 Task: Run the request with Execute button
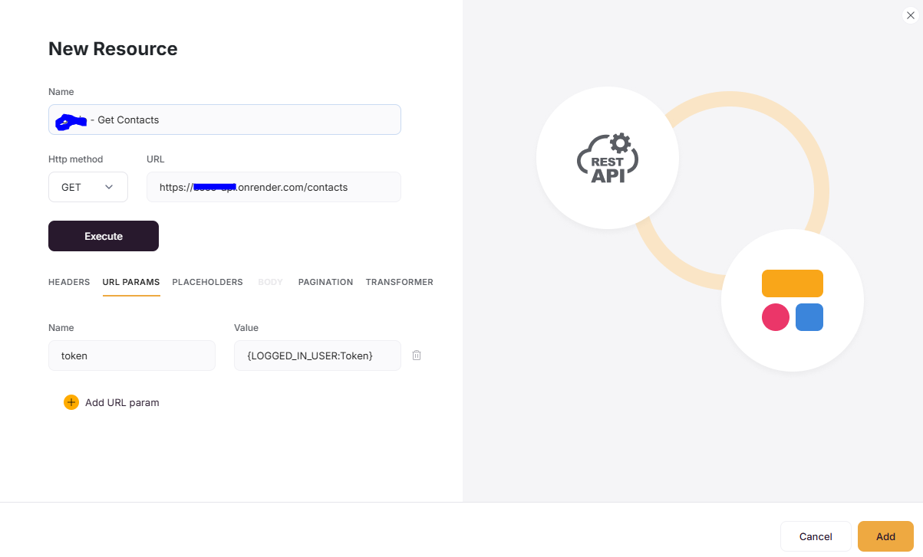pyautogui.click(x=104, y=236)
